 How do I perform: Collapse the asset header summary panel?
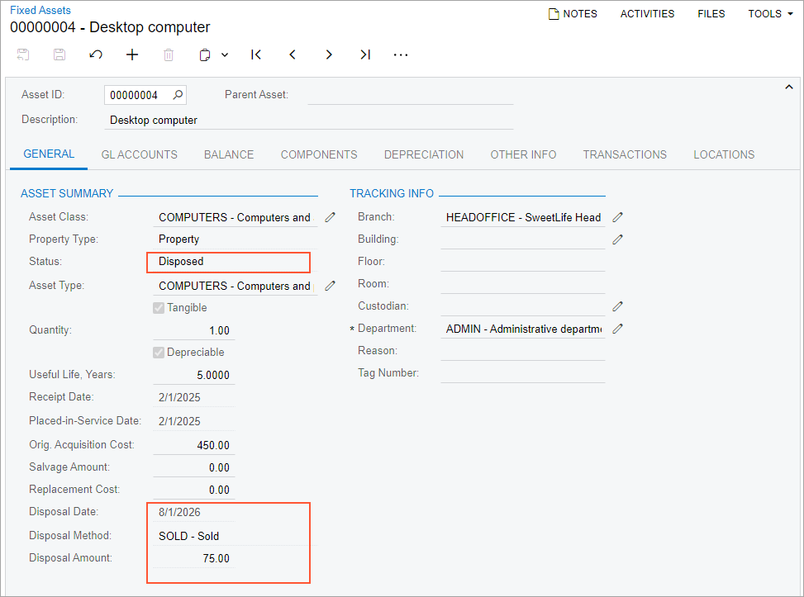pos(788,88)
